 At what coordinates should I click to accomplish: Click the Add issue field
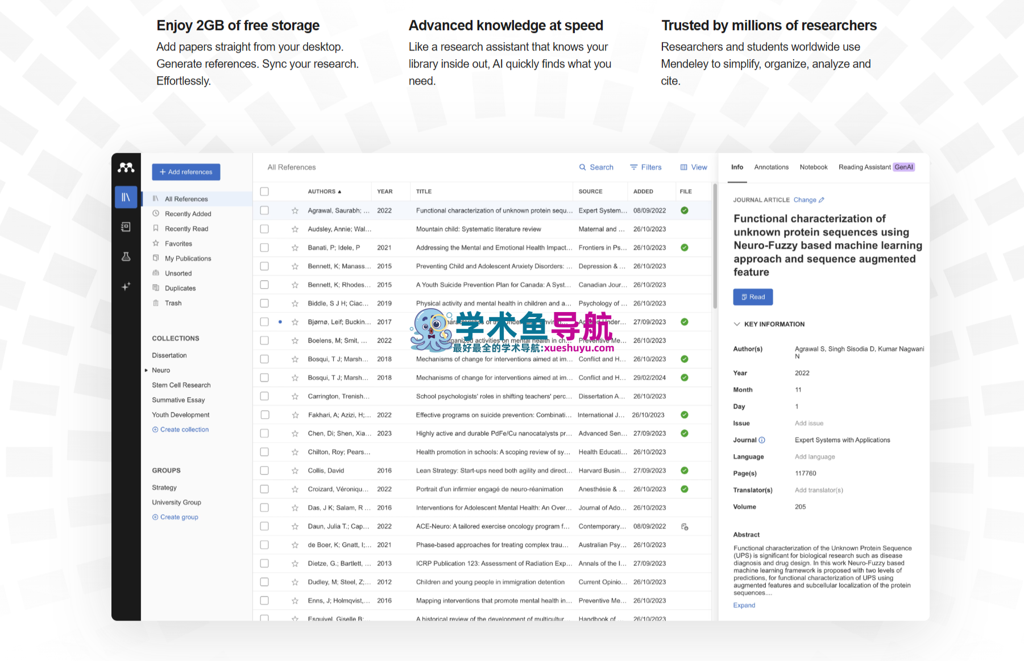coord(809,423)
